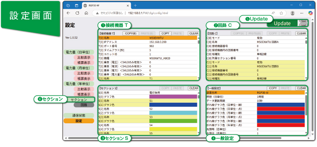Pick the yellow S[4] グラフ色 swatch
This screenshot has width=317, height=147.
(173, 129)
